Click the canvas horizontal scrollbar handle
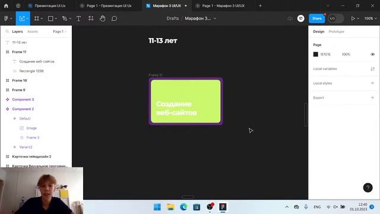The image size is (380, 214). click(188, 197)
